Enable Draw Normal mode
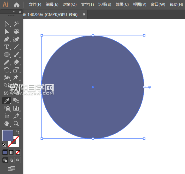 coord(5,160)
